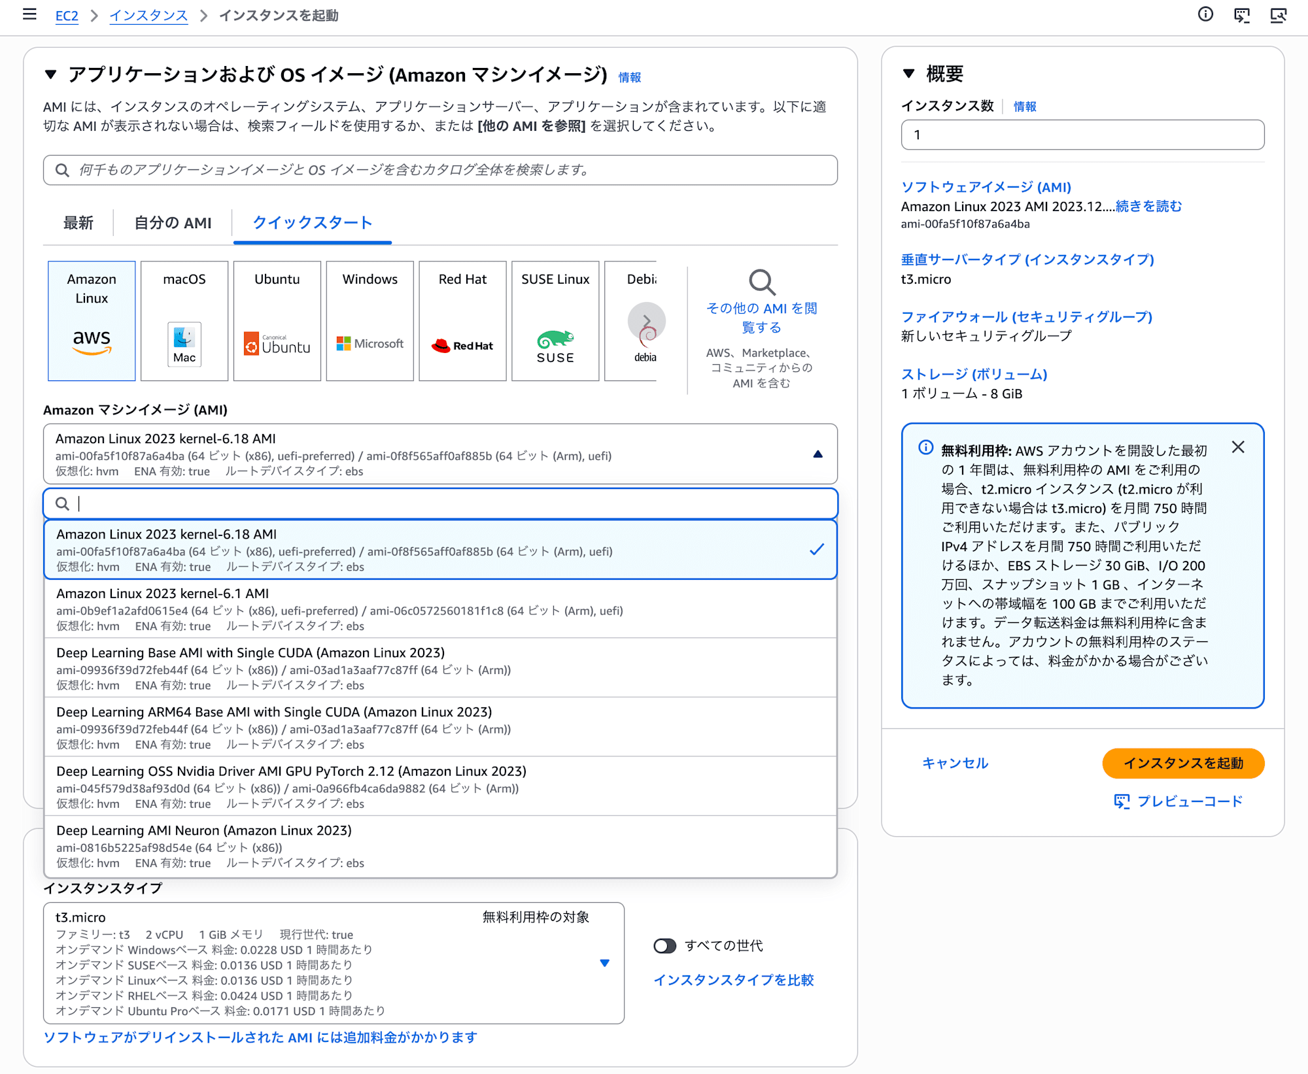Click the preview code icon
Viewport: 1308px width, 1074px height.
(x=1122, y=801)
